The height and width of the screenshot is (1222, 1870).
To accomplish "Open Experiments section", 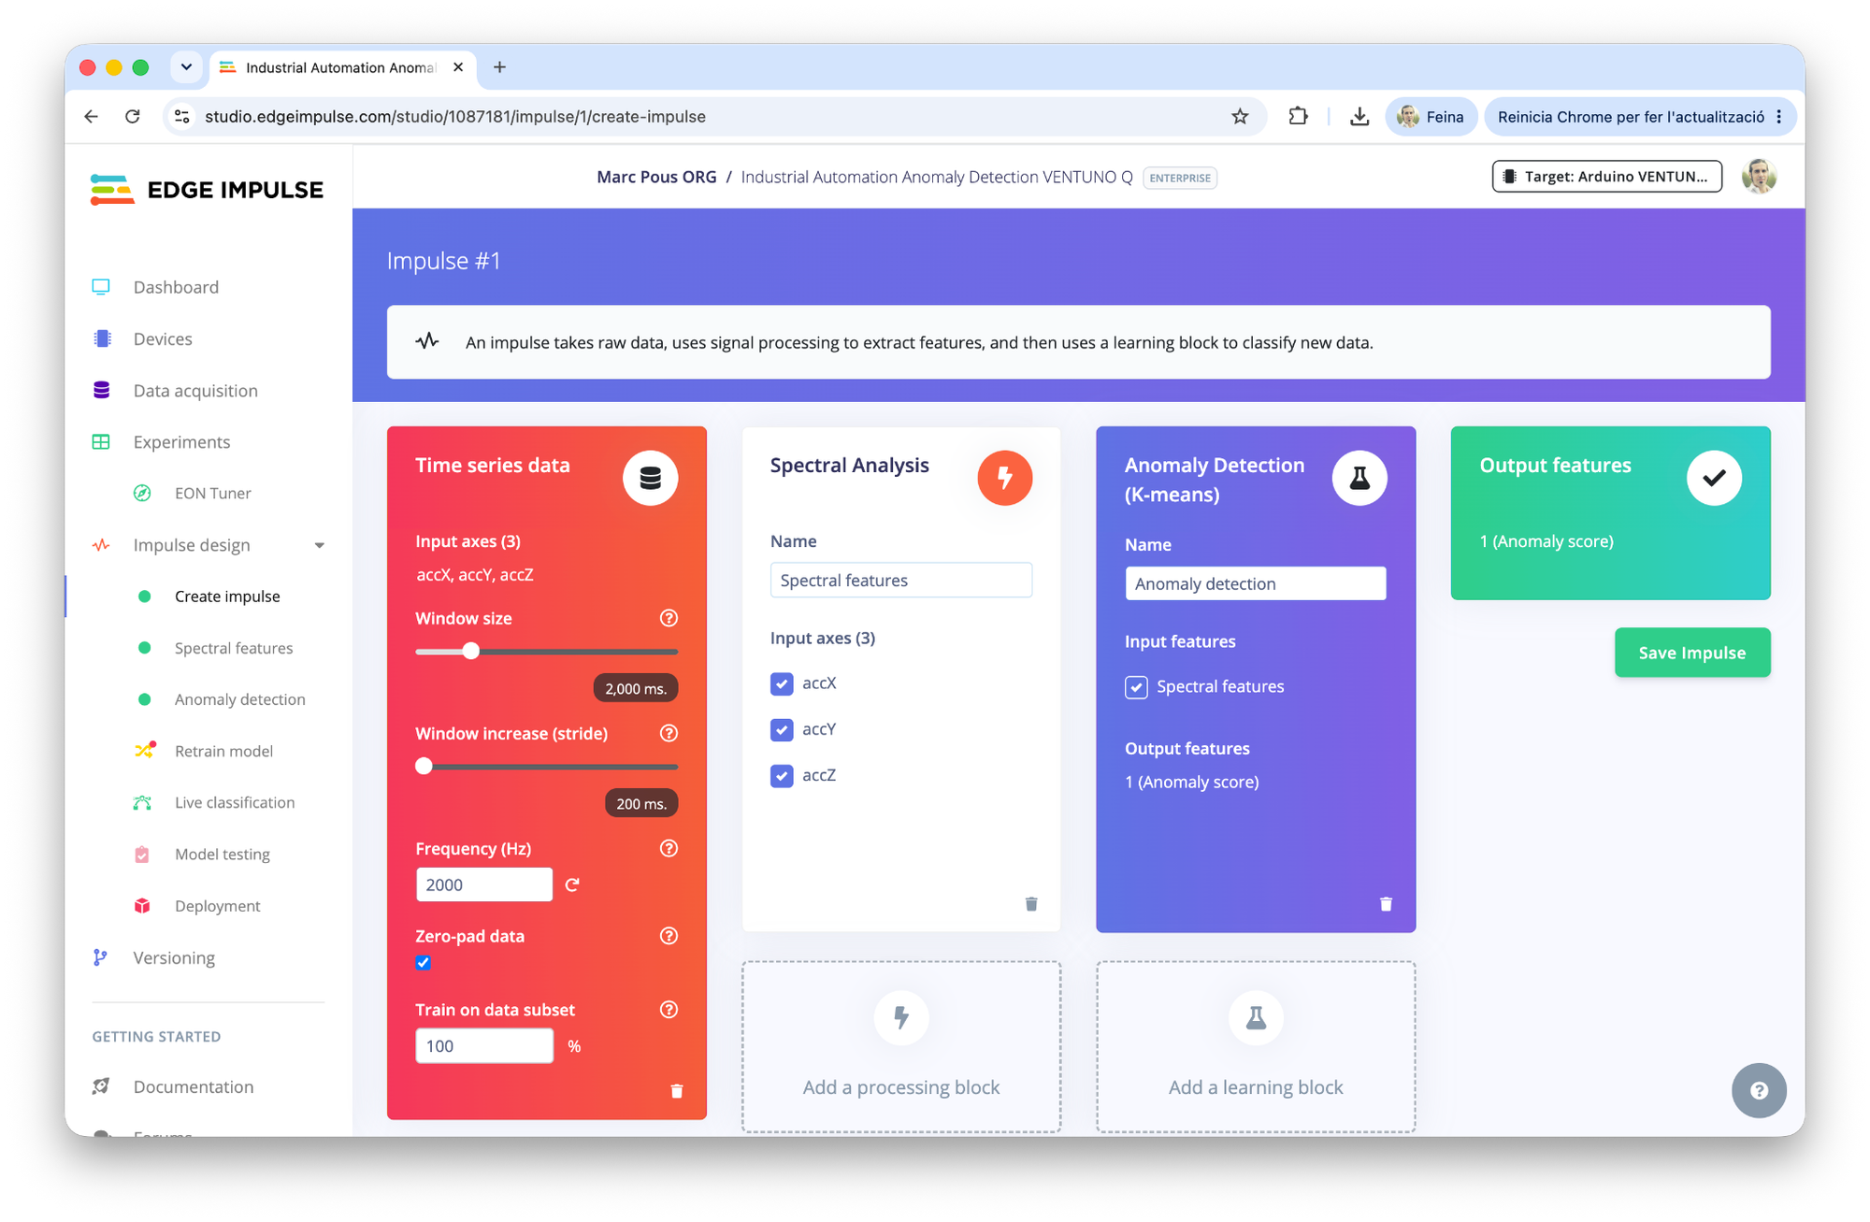I will click(x=181, y=442).
